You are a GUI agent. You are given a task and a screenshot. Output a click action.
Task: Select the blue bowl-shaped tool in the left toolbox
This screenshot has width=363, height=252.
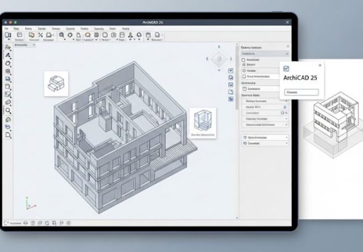[8, 127]
